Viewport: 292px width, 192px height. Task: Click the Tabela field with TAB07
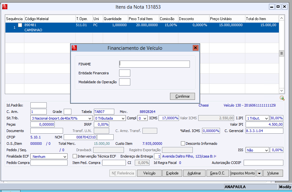pos(104,112)
